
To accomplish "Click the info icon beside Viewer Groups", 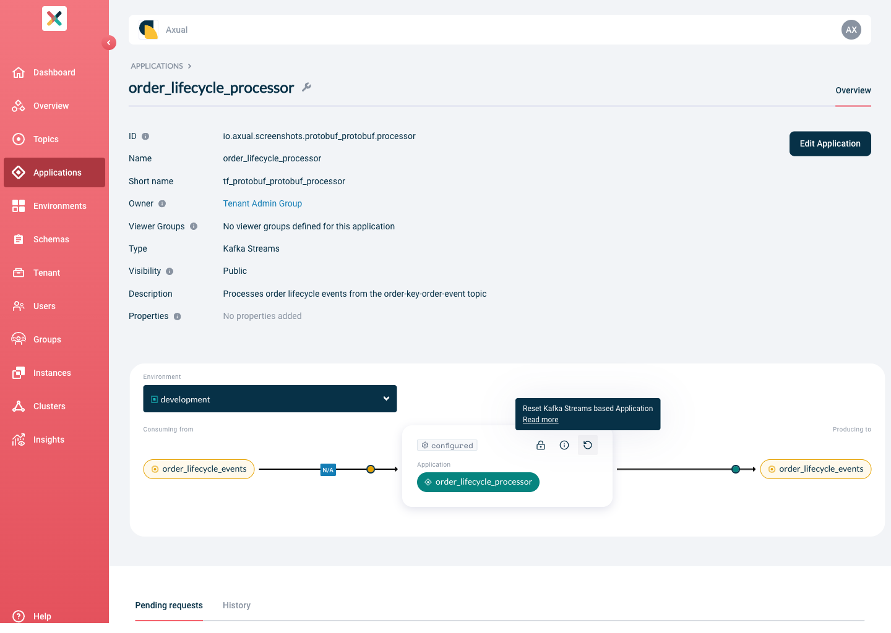I will point(194,226).
